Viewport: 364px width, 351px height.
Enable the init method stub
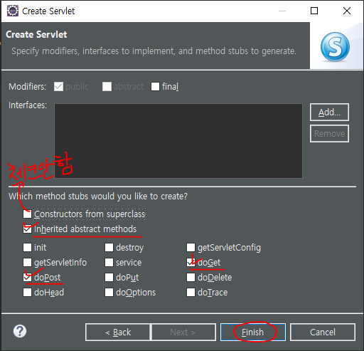click(27, 247)
